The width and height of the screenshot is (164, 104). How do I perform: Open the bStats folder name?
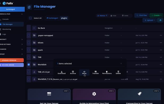coord(41,43)
